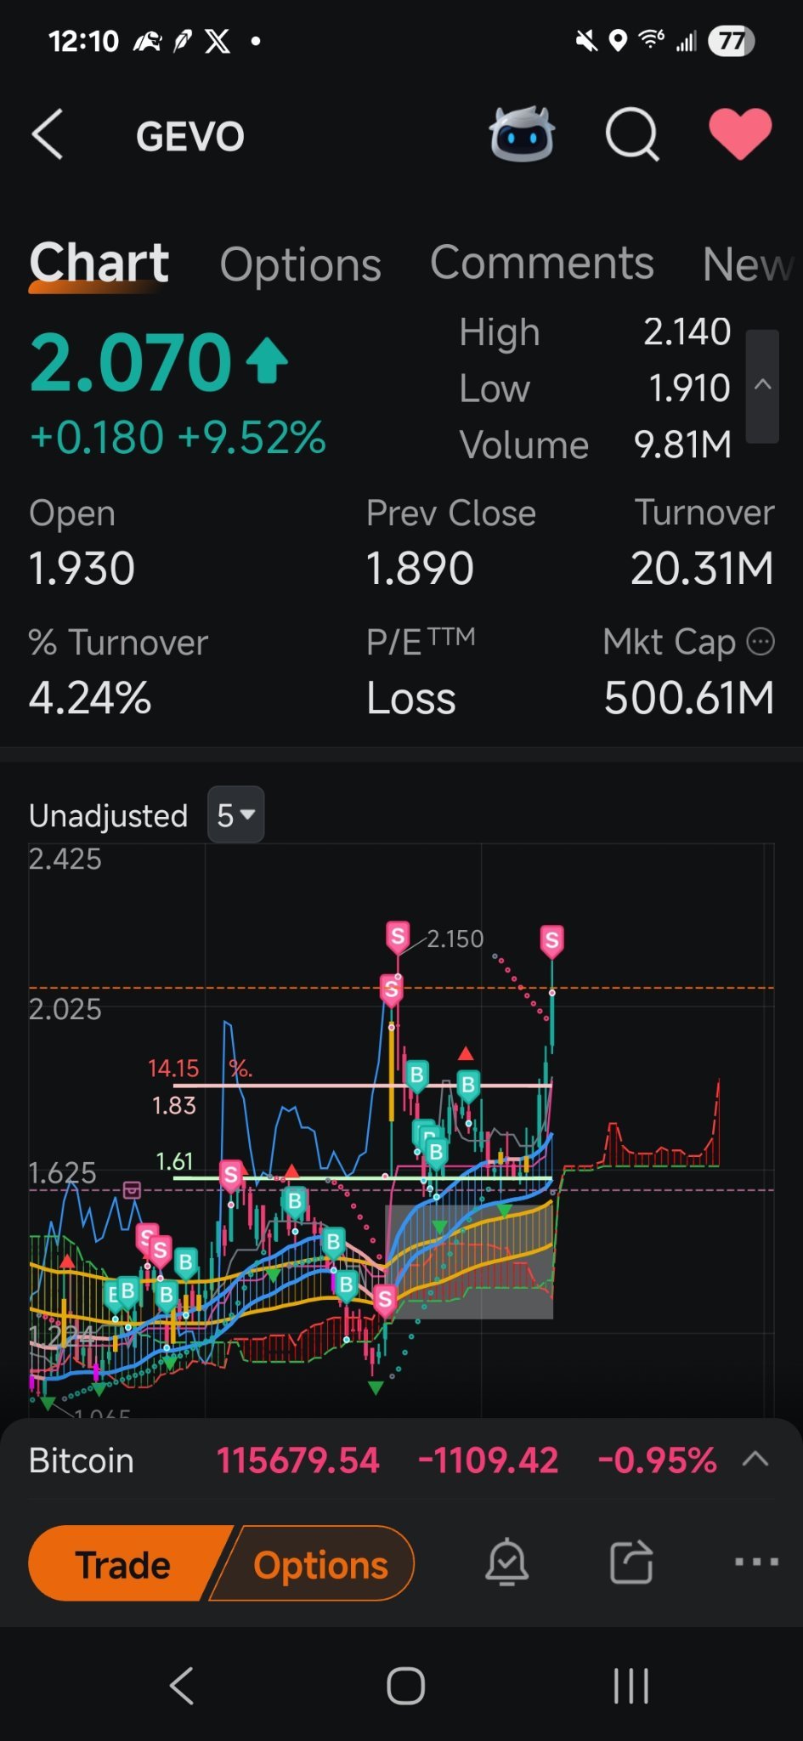Tap the 2.070 last price value

click(130, 363)
